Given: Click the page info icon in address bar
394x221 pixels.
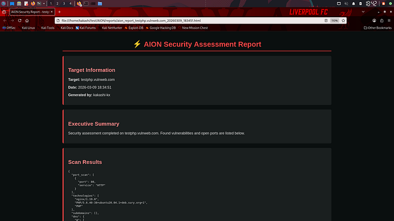Looking at the screenshot, I should point(58,21).
